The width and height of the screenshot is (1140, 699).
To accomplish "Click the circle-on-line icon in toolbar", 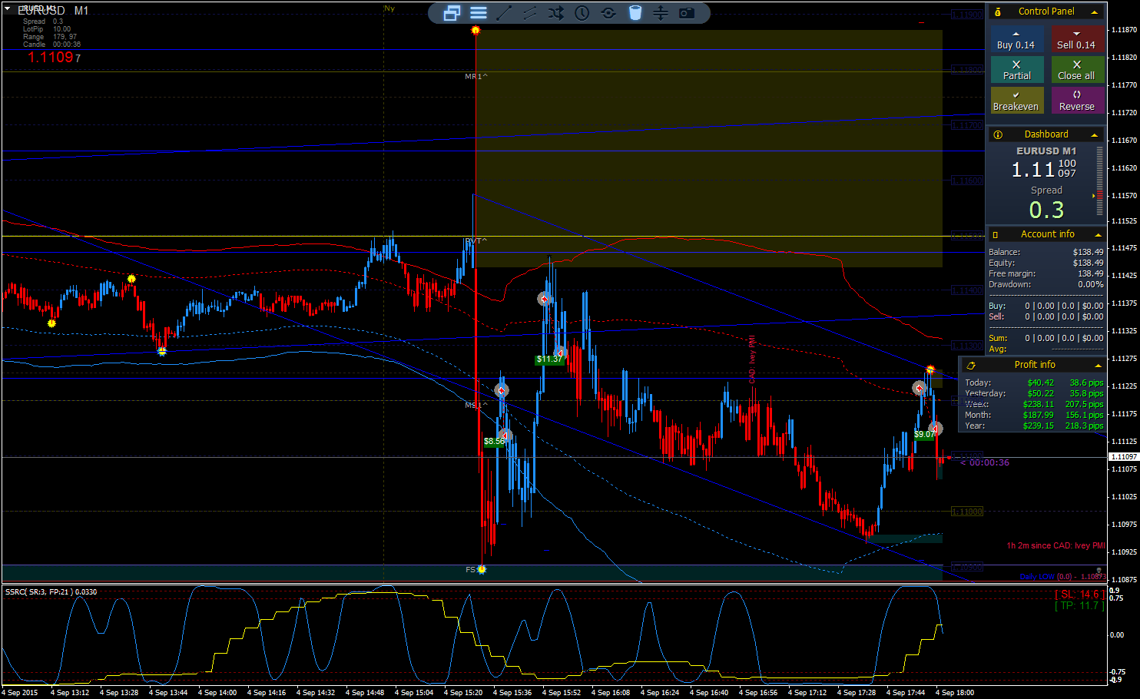I will tap(608, 13).
